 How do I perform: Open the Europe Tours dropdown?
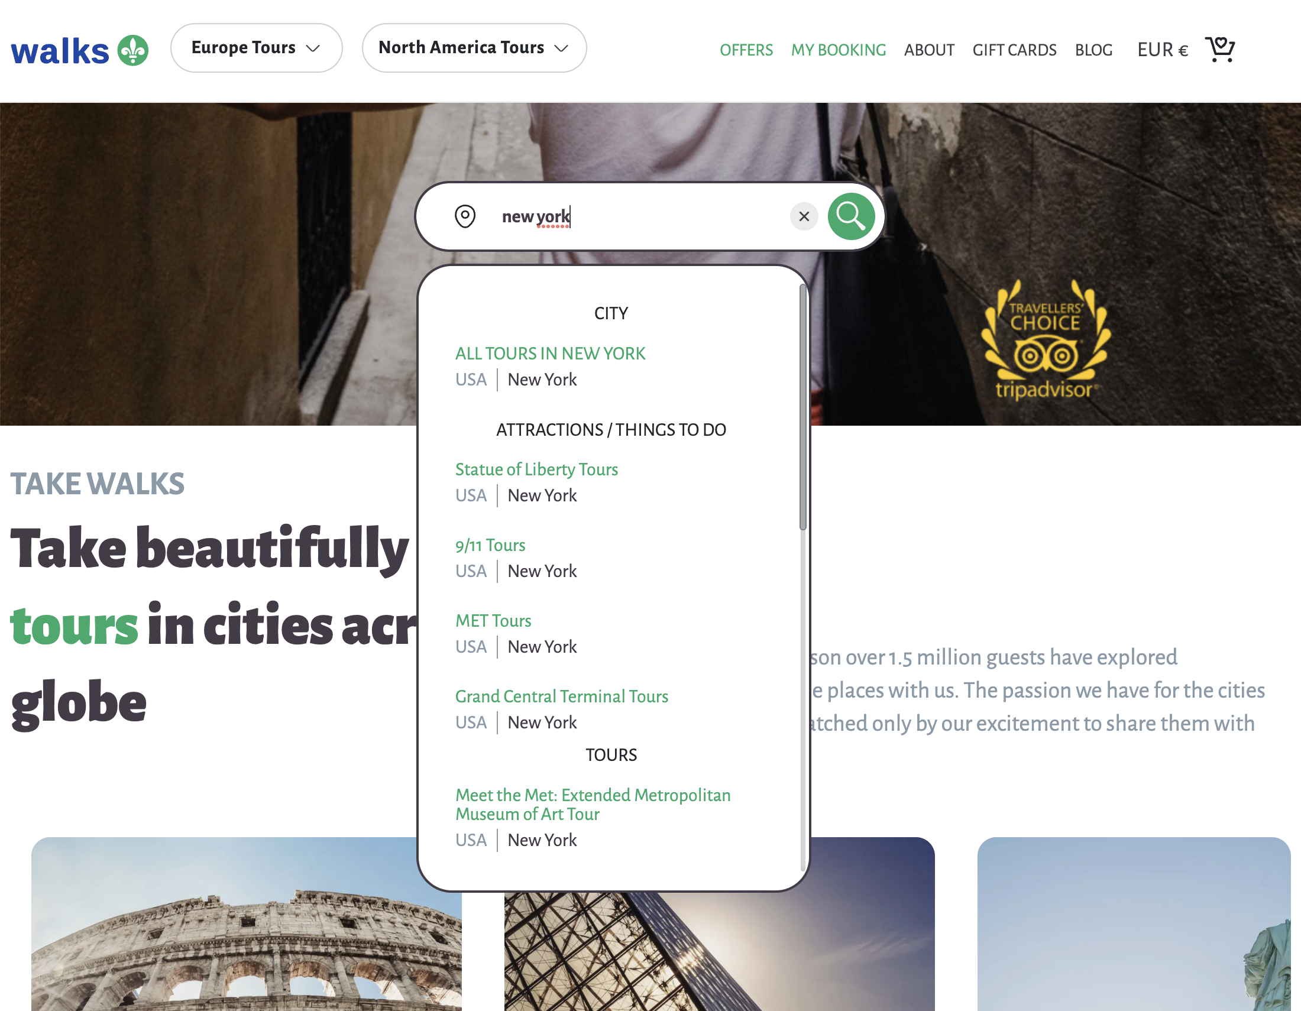[256, 48]
